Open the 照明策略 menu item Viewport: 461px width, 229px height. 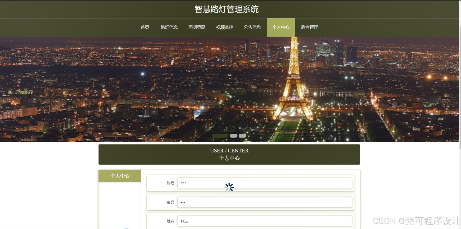197,27
